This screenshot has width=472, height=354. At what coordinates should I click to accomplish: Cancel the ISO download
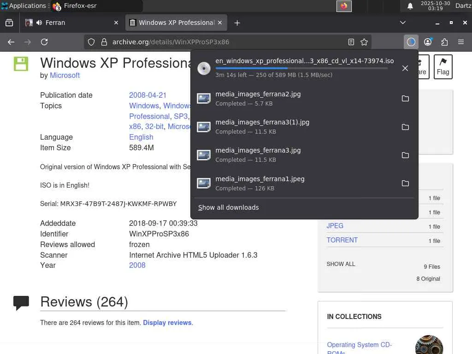coord(405,68)
